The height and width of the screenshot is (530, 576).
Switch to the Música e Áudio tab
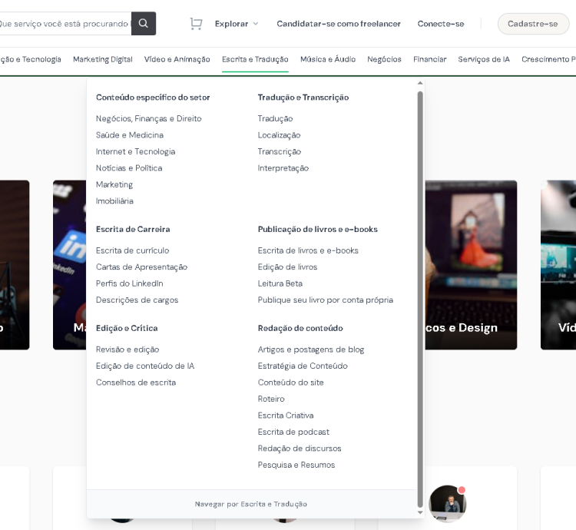coord(327,59)
